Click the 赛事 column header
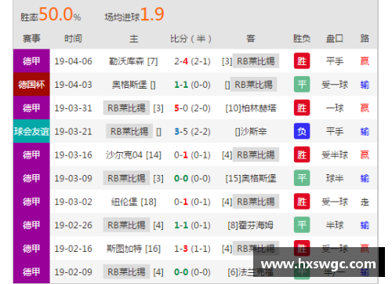The height and width of the screenshot is (284, 392). pos(31,38)
